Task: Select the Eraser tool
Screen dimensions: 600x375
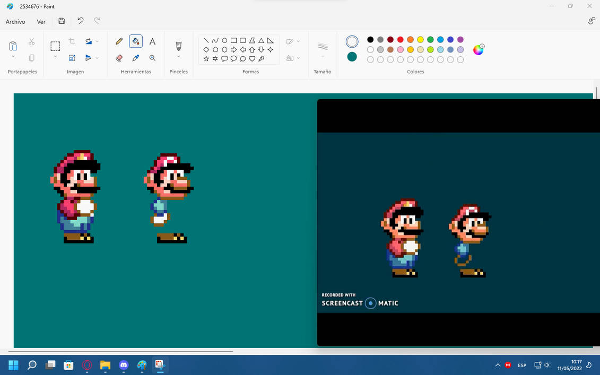Action: pos(119,58)
